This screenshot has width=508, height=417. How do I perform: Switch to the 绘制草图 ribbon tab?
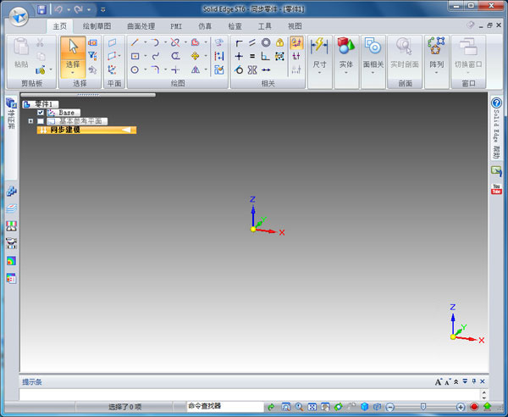point(97,26)
